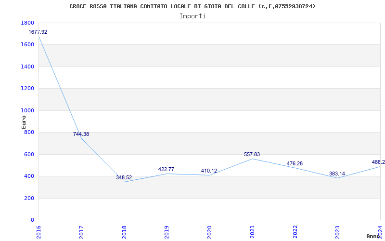Click the 383.14 data label

[x=337, y=174]
